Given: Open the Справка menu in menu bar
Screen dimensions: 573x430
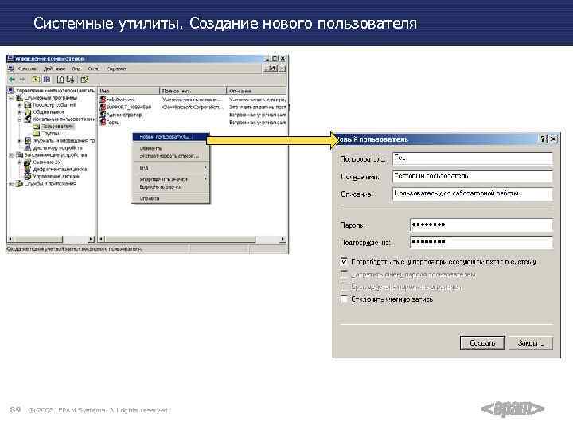Looking at the screenshot, I should point(116,68).
